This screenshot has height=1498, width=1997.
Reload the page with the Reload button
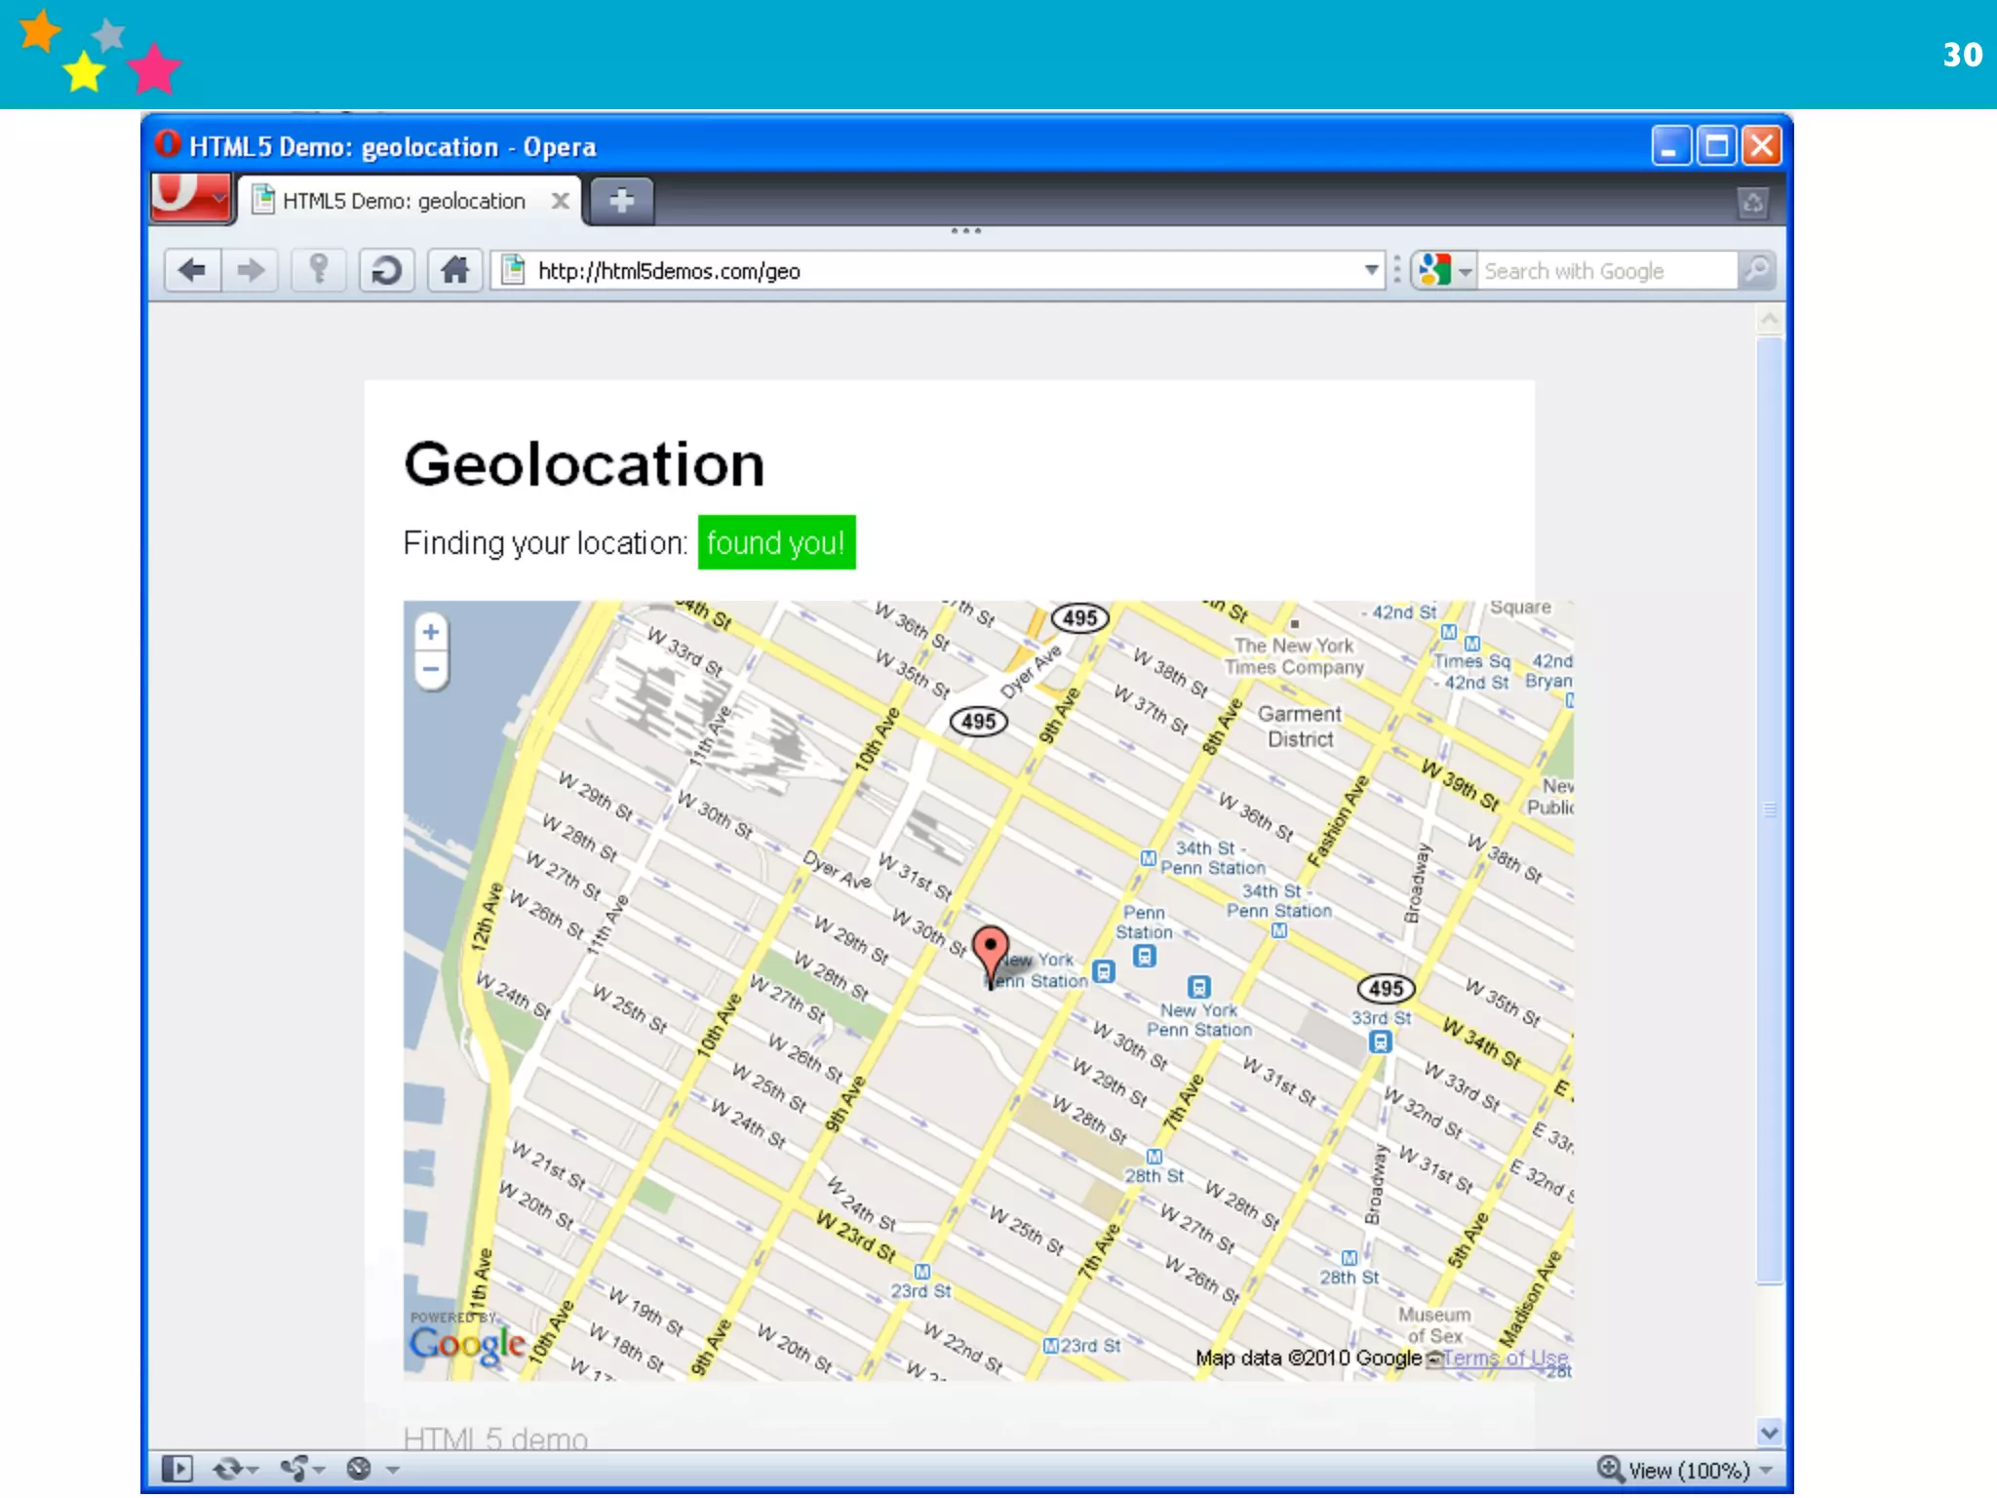(x=387, y=270)
